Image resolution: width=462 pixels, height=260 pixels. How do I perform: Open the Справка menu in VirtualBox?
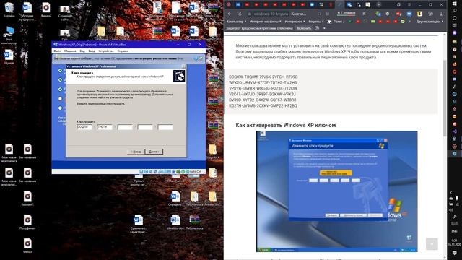123,51
